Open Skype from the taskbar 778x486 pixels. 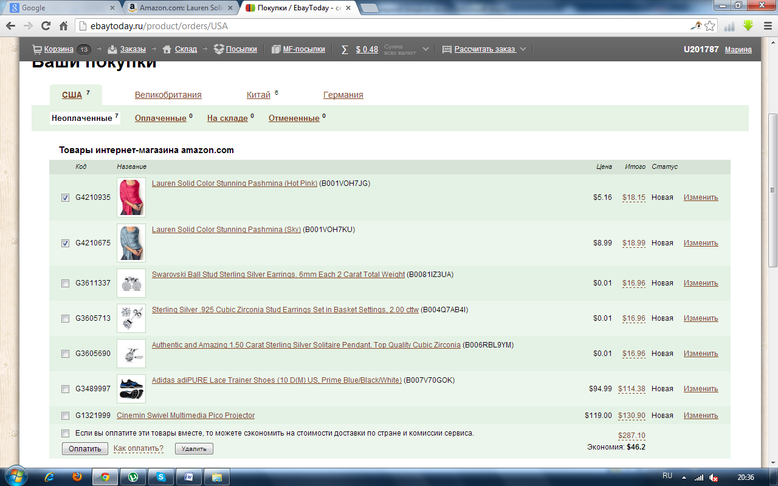160,477
